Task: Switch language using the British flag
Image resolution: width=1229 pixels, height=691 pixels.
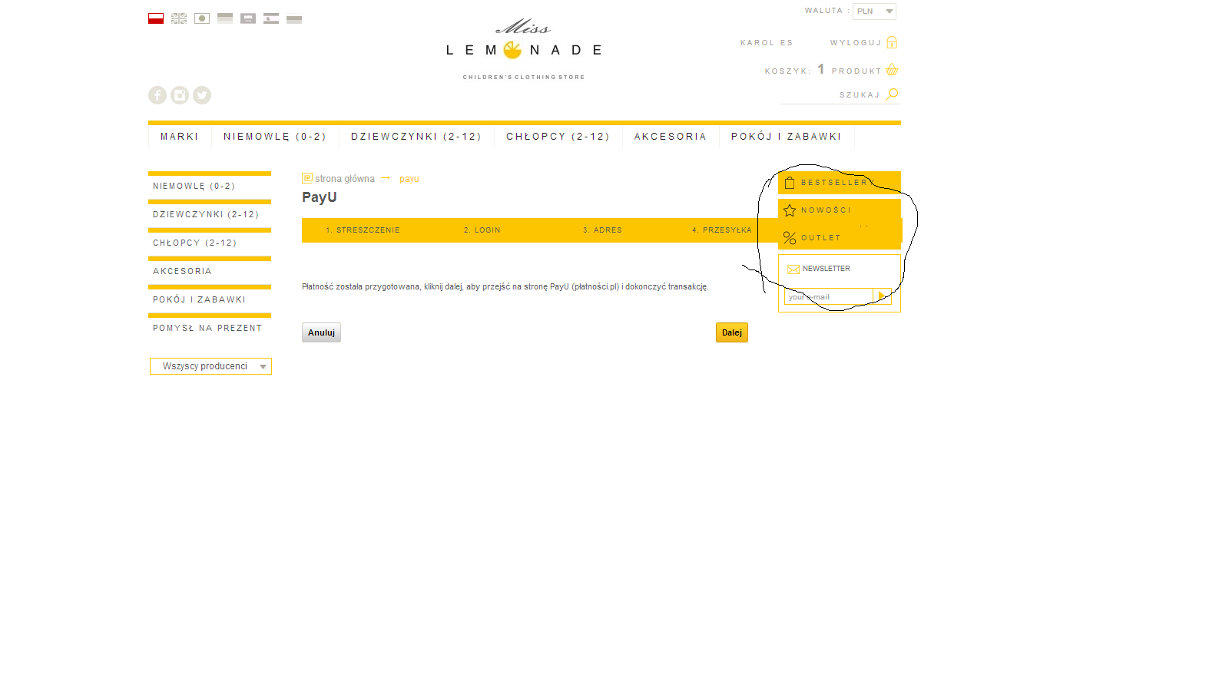Action: pyautogui.click(x=179, y=18)
